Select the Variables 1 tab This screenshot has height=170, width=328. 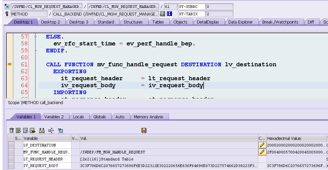tap(26, 117)
